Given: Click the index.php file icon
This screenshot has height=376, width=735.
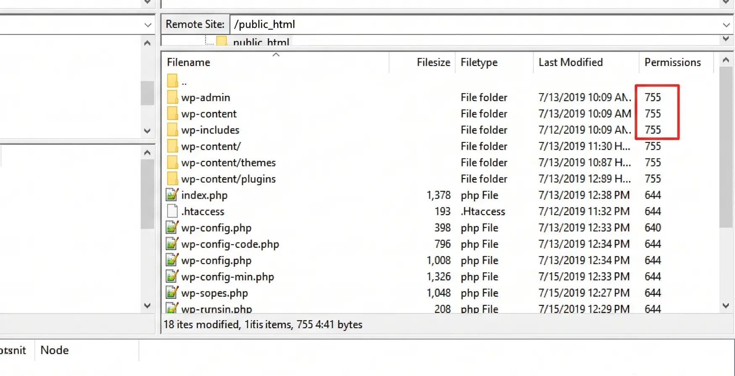Looking at the screenshot, I should [172, 195].
